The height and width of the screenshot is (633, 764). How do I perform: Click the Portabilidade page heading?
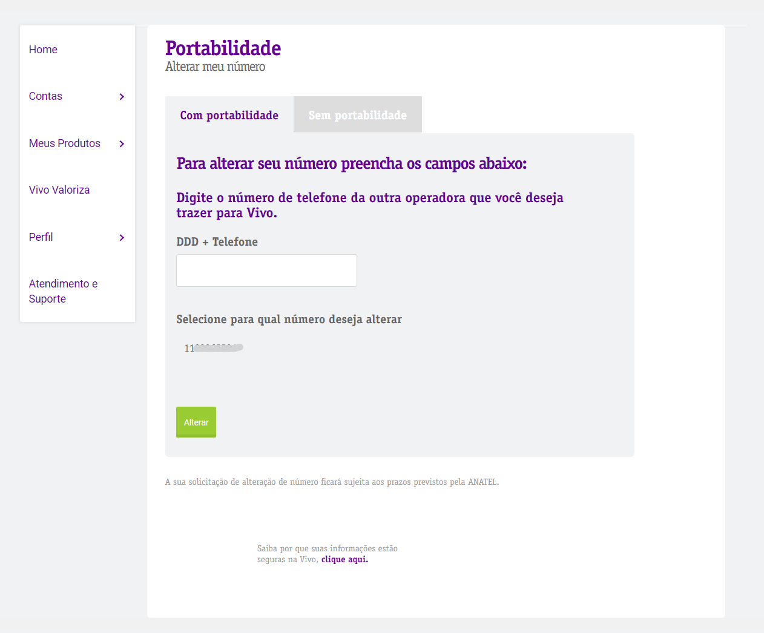(223, 48)
